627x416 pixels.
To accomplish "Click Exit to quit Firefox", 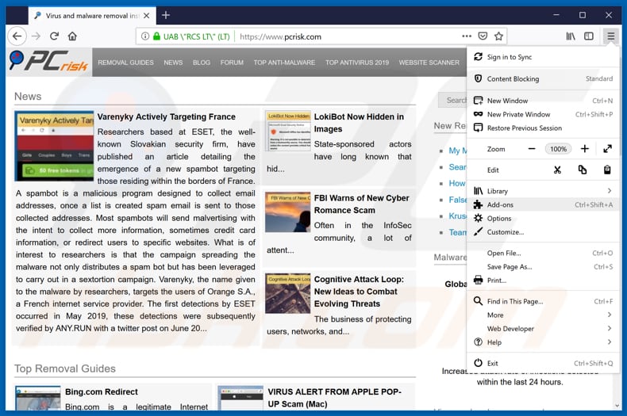I will 543,363.
